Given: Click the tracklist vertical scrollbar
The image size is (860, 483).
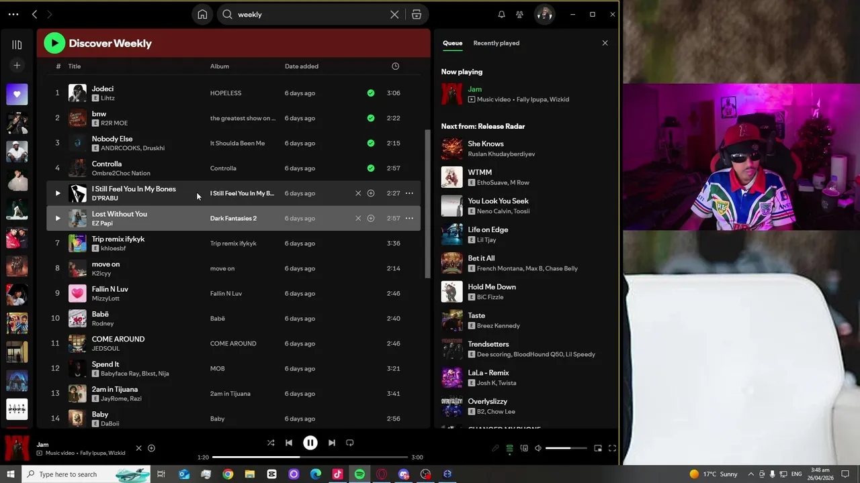Looking at the screenshot, I should pyautogui.click(x=427, y=205).
